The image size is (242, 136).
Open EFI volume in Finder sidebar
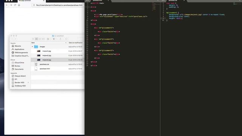coord(16,79)
